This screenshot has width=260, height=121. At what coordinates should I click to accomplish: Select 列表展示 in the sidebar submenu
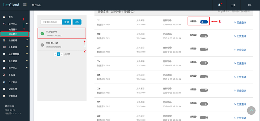(13, 34)
